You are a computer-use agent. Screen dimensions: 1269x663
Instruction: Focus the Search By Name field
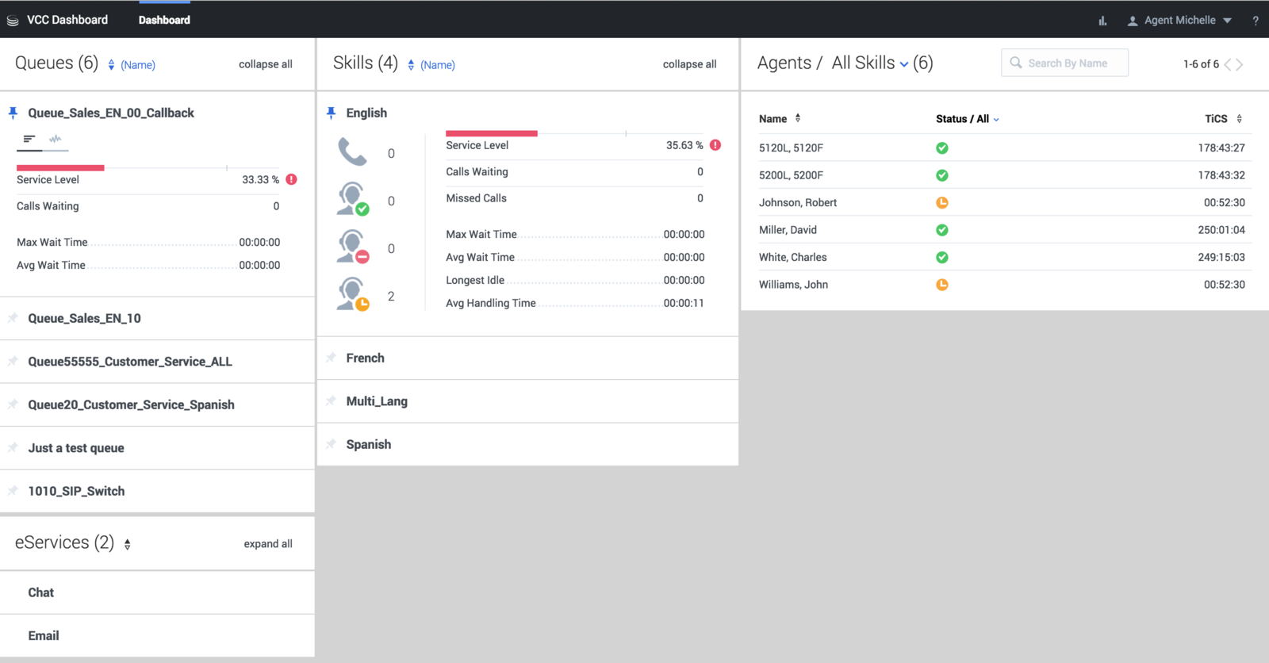click(1065, 63)
